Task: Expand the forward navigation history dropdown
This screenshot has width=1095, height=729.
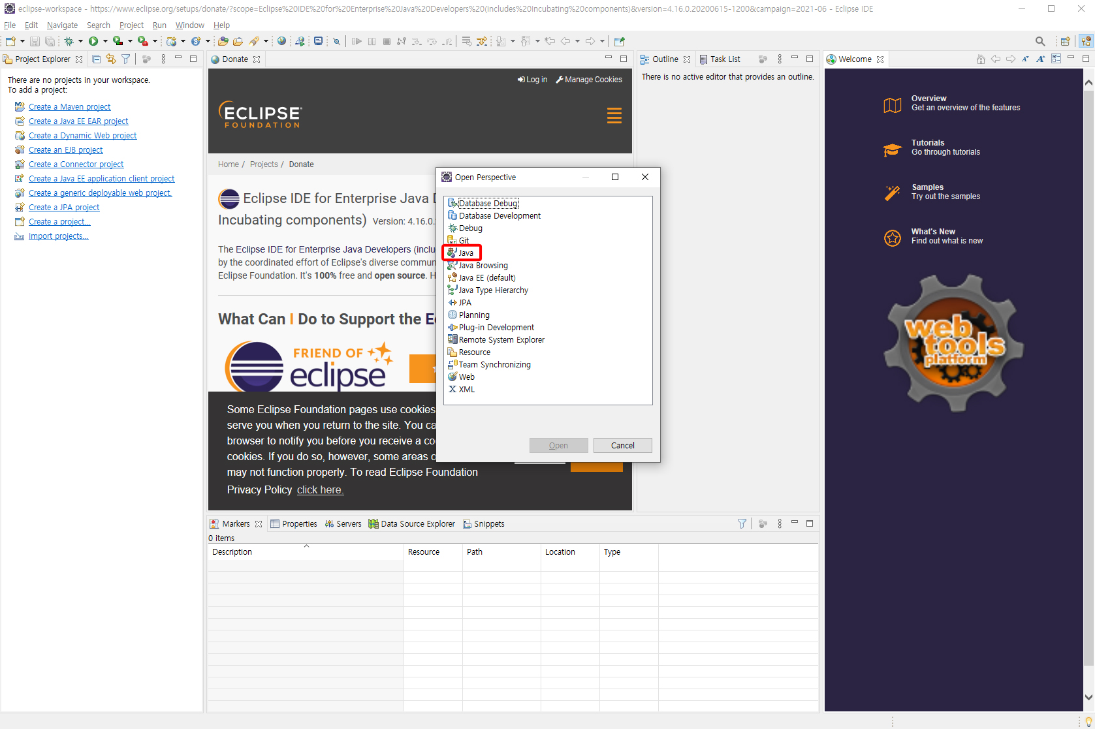Action: coord(602,41)
